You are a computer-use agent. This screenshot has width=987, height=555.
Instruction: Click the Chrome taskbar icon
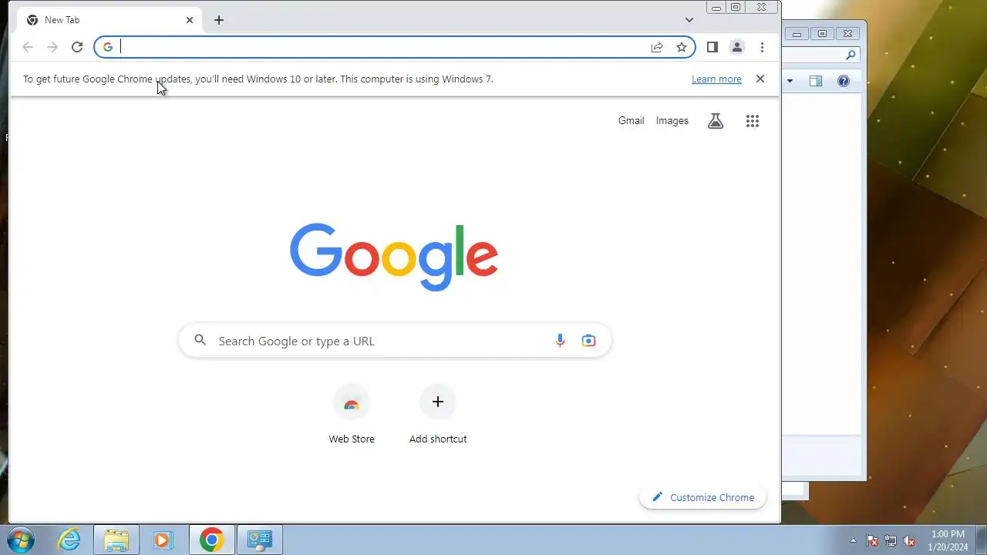click(211, 540)
